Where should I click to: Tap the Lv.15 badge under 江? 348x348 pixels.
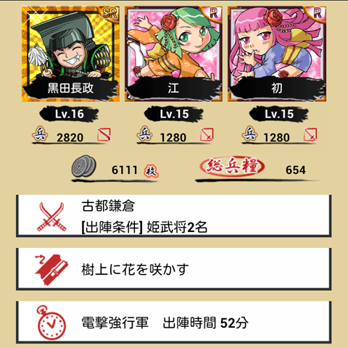point(174,114)
